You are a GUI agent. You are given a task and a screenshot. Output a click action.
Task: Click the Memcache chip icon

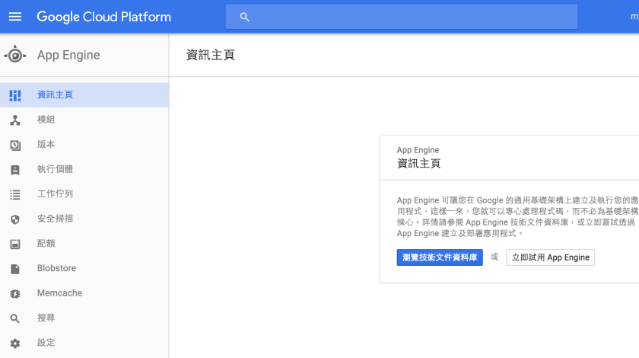point(15,294)
